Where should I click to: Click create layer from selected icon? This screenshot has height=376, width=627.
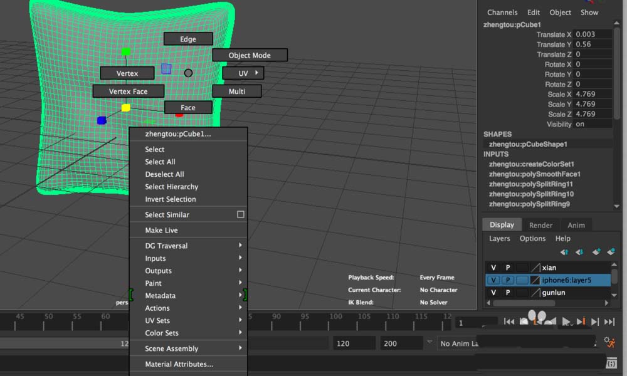(611, 252)
